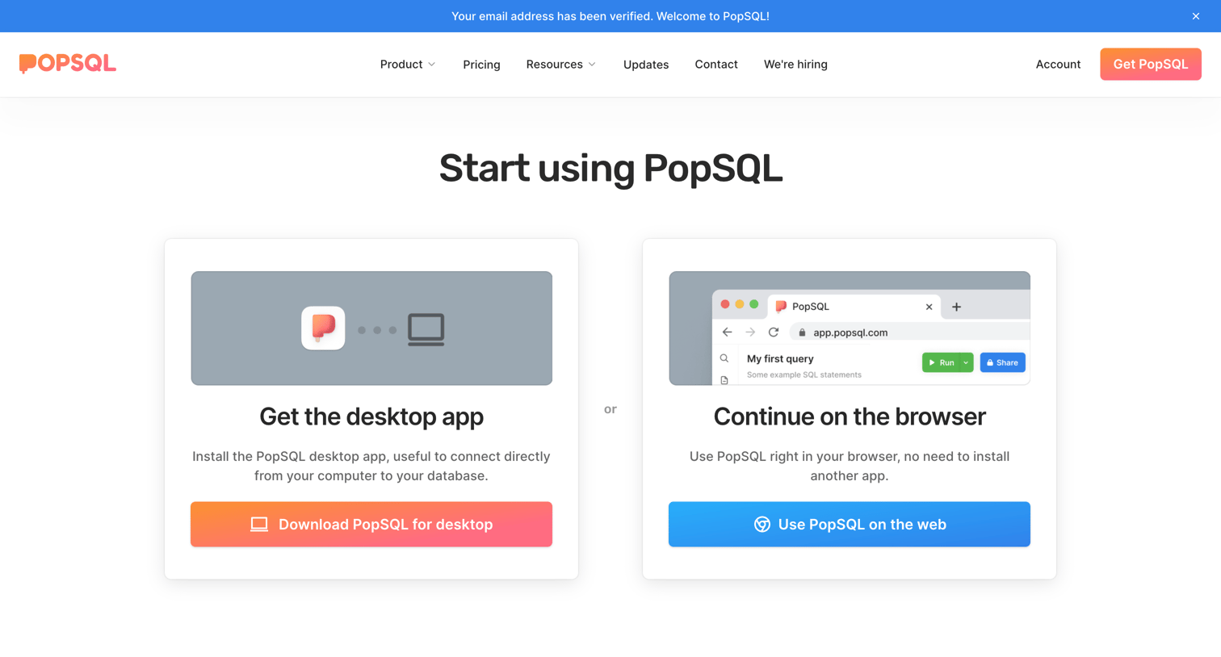Image resolution: width=1221 pixels, height=657 pixels.
Task: Click the blue Share button in preview
Action: [1002, 363]
